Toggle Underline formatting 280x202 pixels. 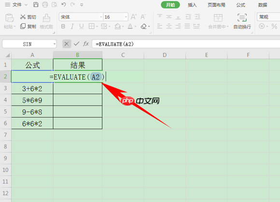click(x=82, y=27)
